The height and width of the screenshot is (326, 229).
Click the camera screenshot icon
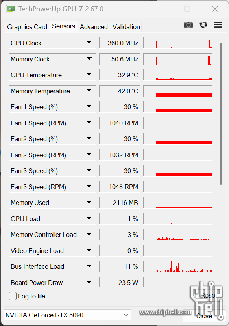tap(188, 25)
